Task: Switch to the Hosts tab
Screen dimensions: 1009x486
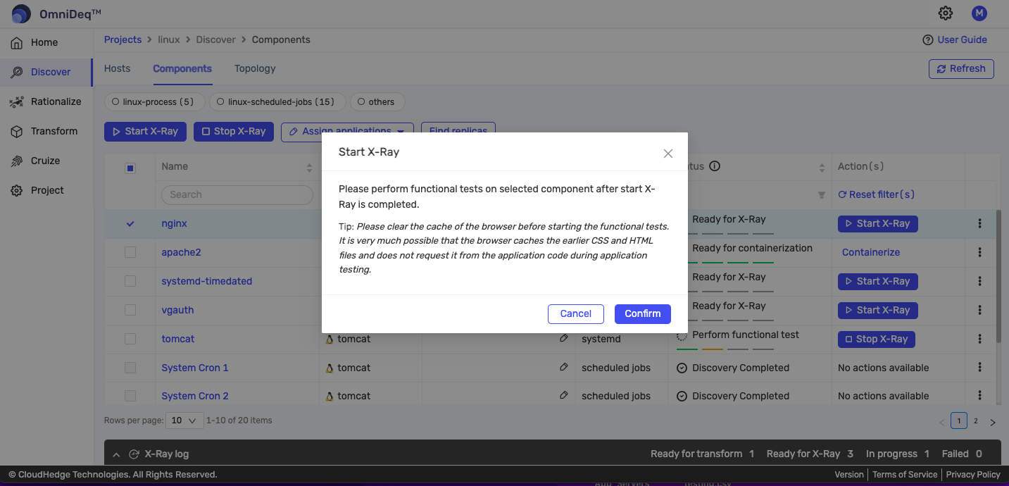Action: (117, 68)
